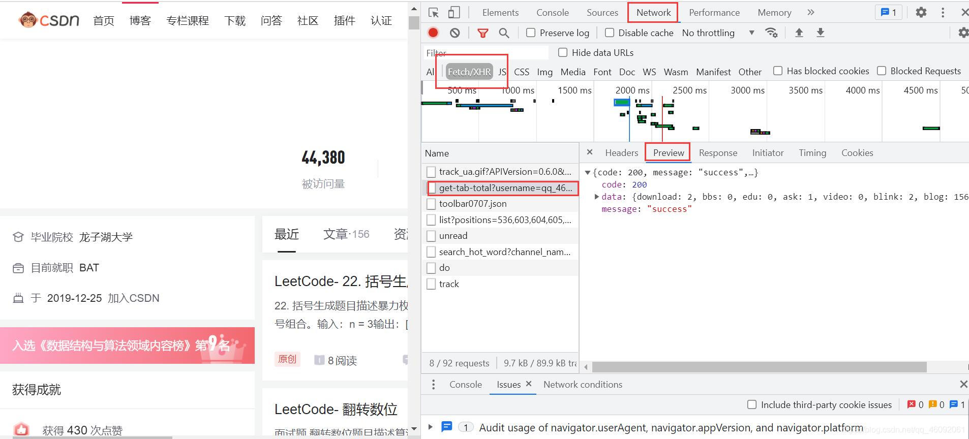Open the Timing tab
Image resolution: width=969 pixels, height=439 pixels.
(x=812, y=152)
